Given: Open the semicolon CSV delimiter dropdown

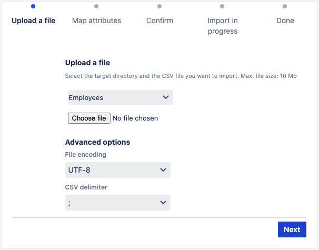Looking at the screenshot, I should coord(117,203).
